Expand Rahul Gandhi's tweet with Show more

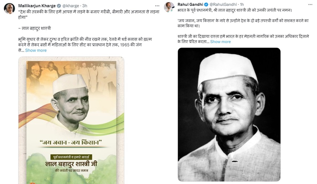(x=221, y=42)
